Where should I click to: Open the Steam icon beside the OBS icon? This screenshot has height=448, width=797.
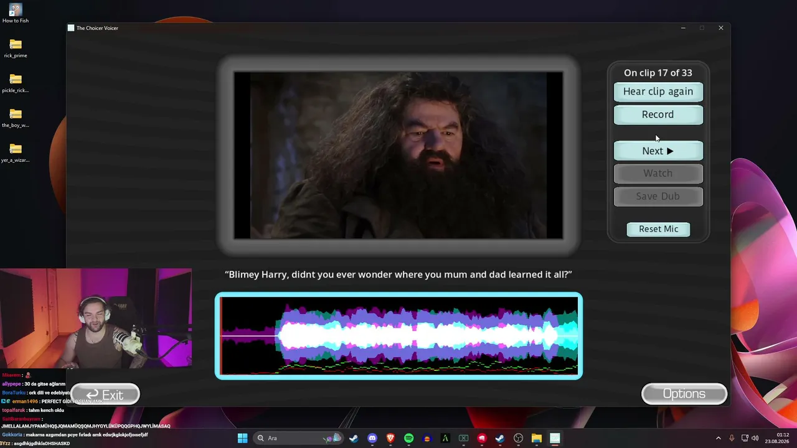pyautogui.click(x=500, y=438)
